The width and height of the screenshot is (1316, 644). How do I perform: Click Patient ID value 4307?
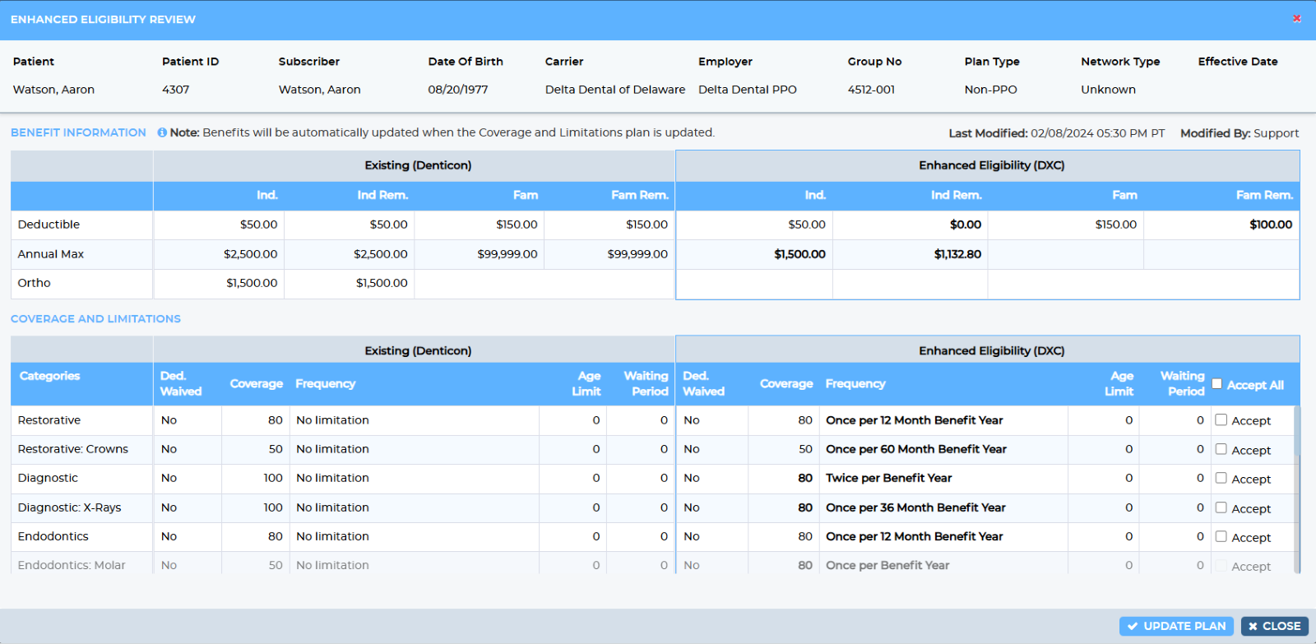[x=175, y=90]
